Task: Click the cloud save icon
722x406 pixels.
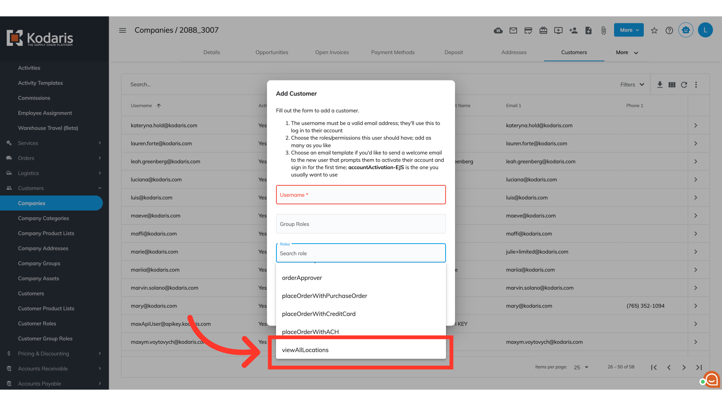Action: [x=498, y=30]
